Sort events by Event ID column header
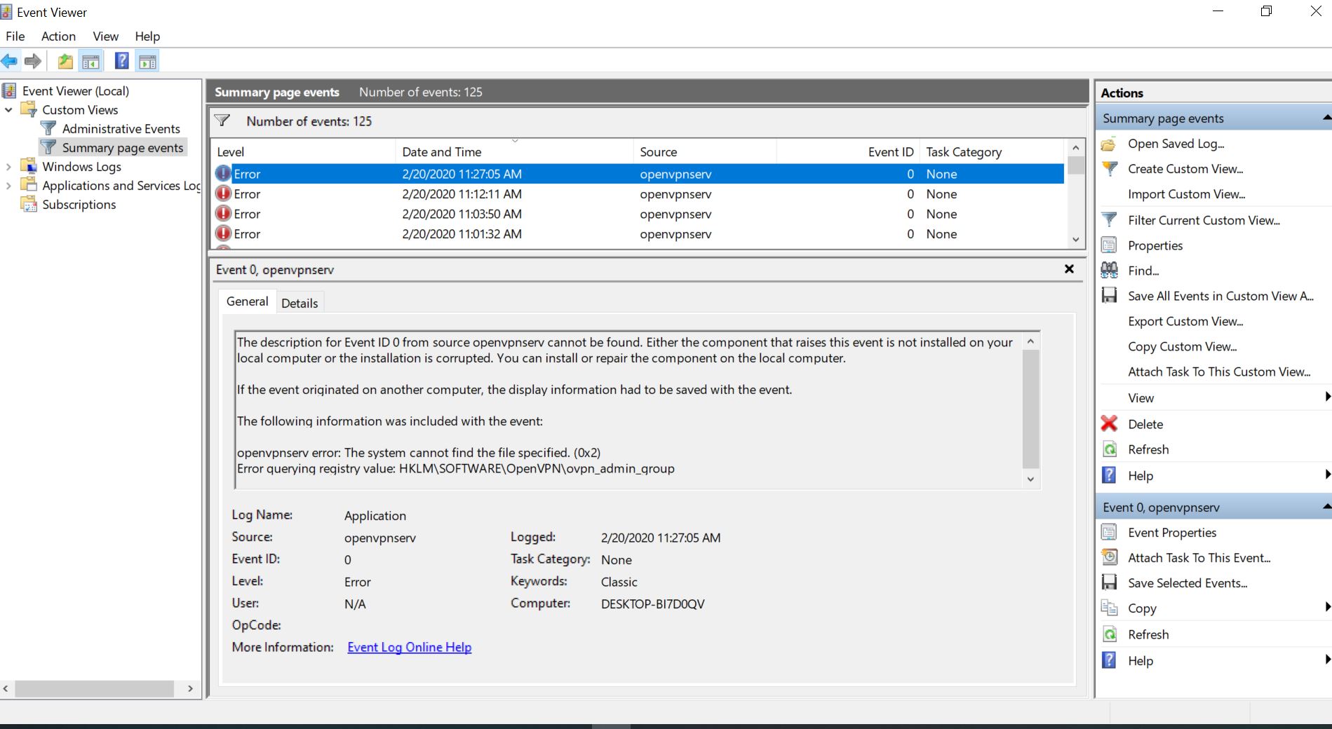This screenshot has width=1332, height=729. click(x=848, y=151)
